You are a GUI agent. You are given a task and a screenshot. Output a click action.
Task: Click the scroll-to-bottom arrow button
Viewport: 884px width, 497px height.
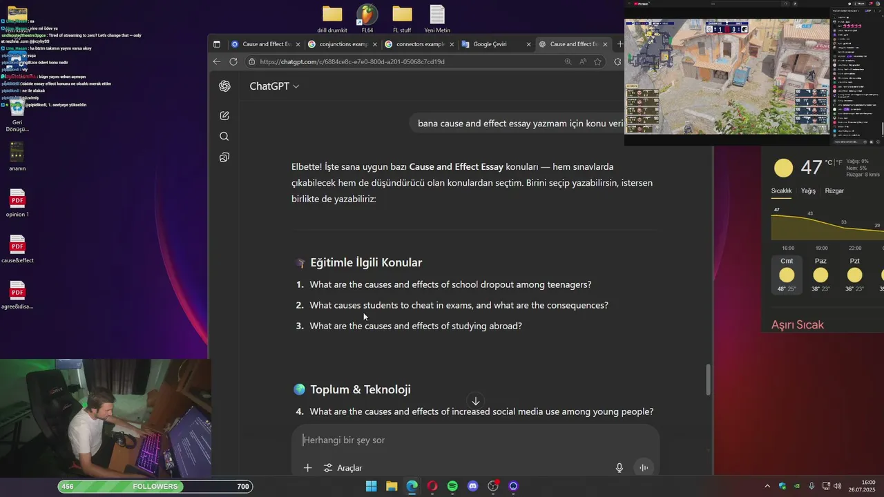pos(475,401)
